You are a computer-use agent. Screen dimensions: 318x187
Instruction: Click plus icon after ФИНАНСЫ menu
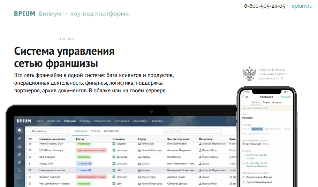tap(168, 121)
